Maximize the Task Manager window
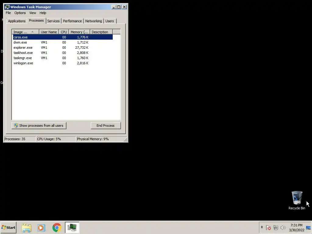The image size is (312, 234). 119,7
